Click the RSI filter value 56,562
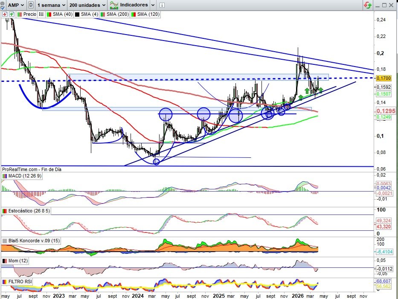 (x=383, y=286)
